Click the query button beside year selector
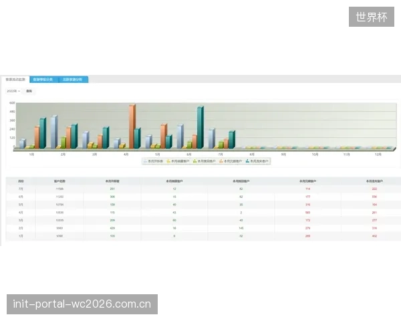The height and width of the screenshot is (321, 401). [x=29, y=91]
